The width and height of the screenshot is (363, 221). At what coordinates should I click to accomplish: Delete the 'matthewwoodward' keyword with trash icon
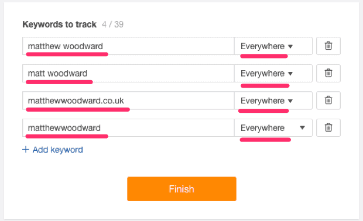point(328,127)
